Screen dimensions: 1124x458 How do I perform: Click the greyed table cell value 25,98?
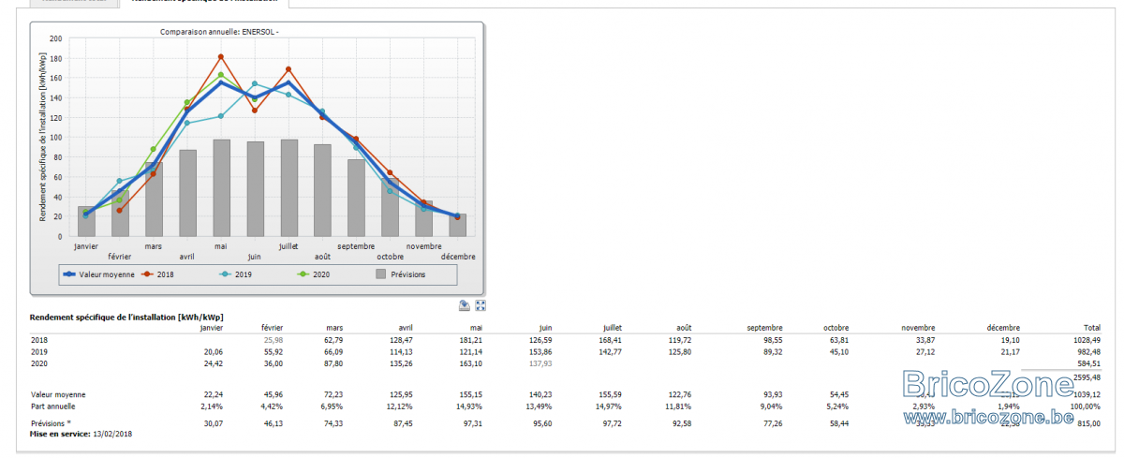pos(273,339)
